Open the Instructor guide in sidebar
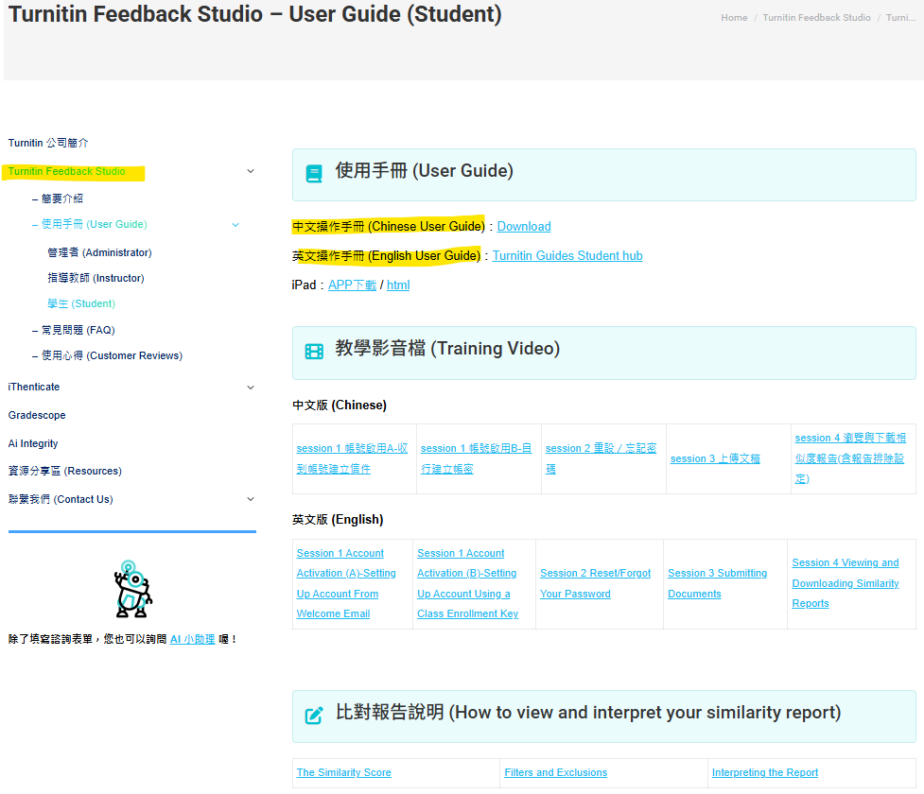924x794 pixels. pyautogui.click(x=96, y=278)
